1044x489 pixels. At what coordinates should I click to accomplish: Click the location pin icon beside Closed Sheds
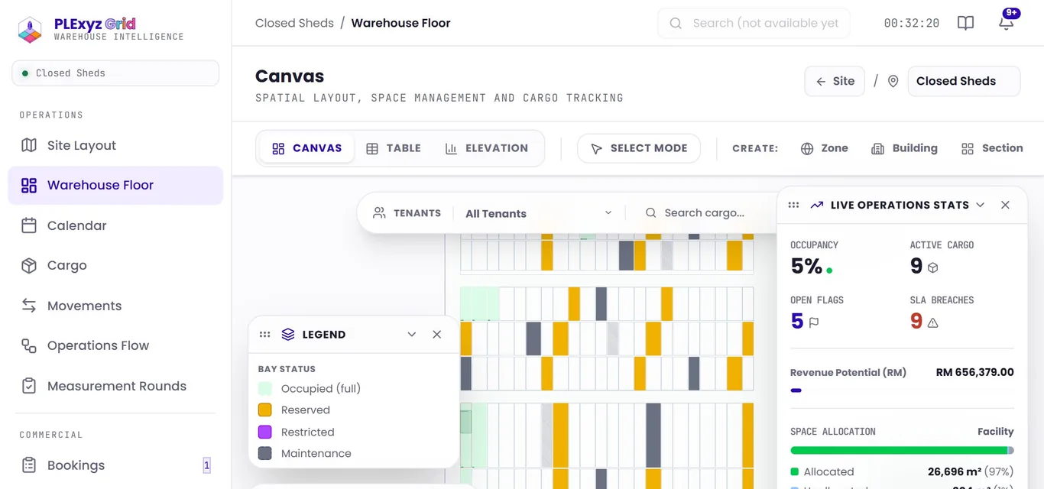point(893,81)
